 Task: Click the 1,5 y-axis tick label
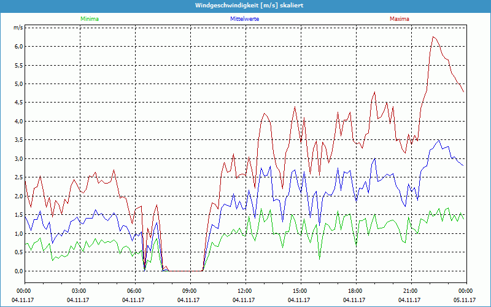pos(18,215)
